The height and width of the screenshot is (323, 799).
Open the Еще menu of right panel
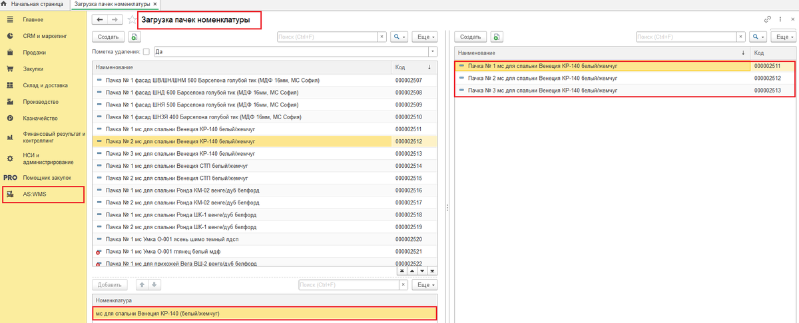click(784, 37)
